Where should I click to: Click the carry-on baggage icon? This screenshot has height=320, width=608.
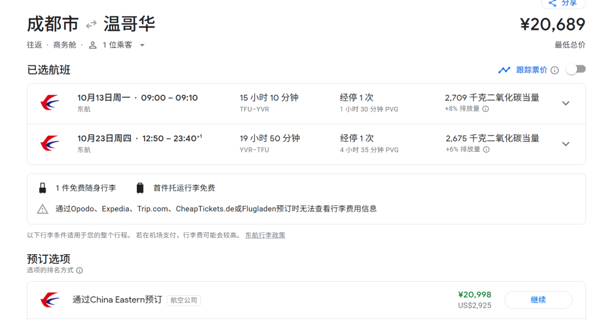pyautogui.click(x=43, y=188)
